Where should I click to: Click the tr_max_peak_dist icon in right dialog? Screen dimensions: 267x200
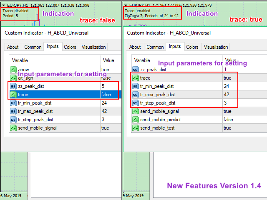click(136, 95)
